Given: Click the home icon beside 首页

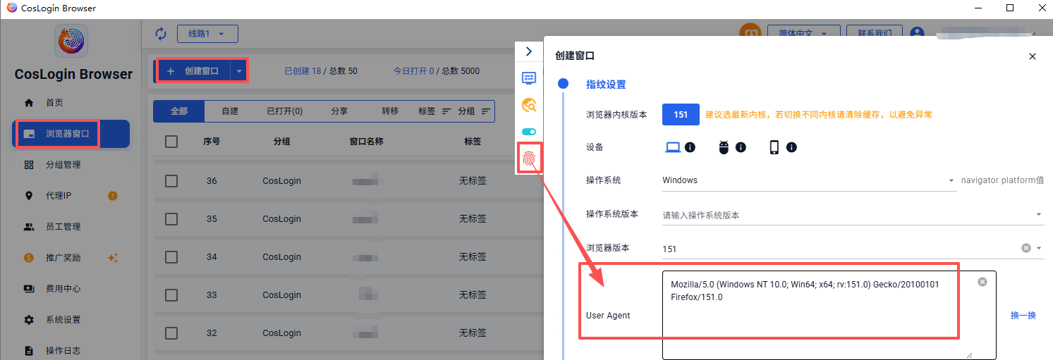Looking at the screenshot, I should pos(29,103).
